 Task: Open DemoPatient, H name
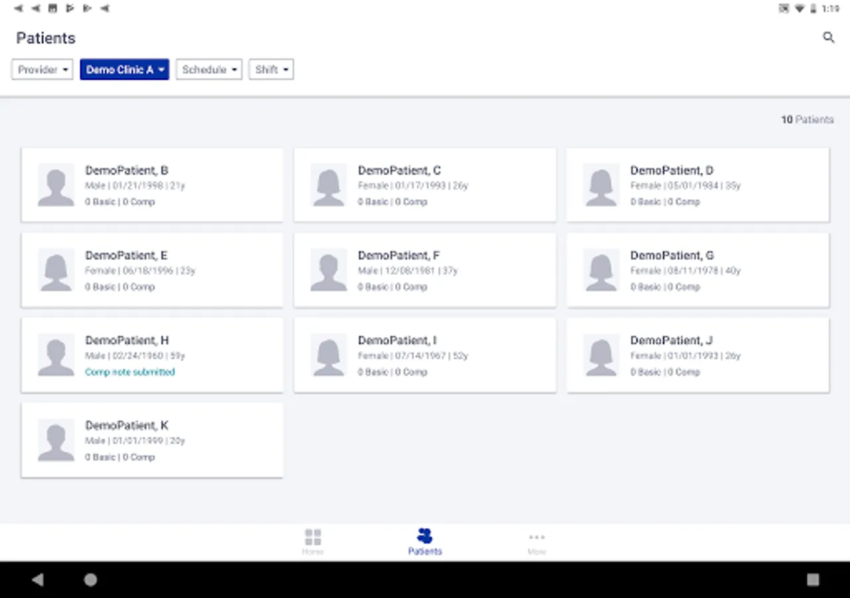tap(127, 341)
